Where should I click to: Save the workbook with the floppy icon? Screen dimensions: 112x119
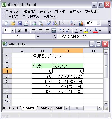(x=20, y=23)
